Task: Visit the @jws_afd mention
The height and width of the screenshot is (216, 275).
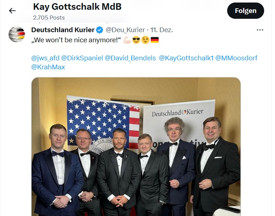Action: pos(45,58)
